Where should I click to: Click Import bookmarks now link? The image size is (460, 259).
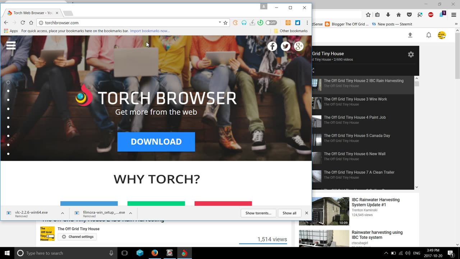(150, 31)
